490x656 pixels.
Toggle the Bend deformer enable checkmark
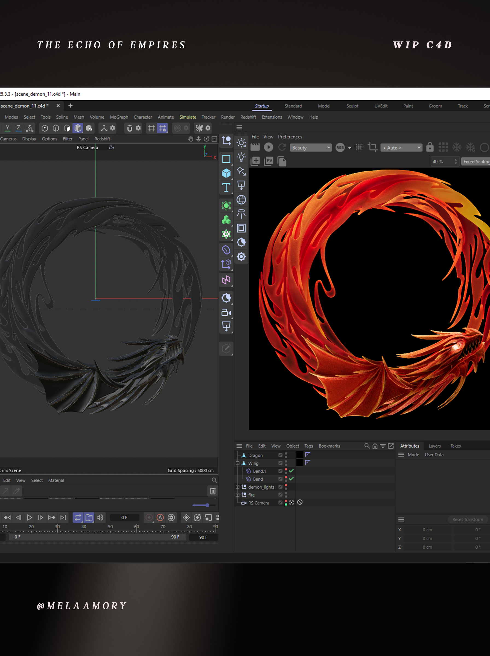(x=291, y=479)
